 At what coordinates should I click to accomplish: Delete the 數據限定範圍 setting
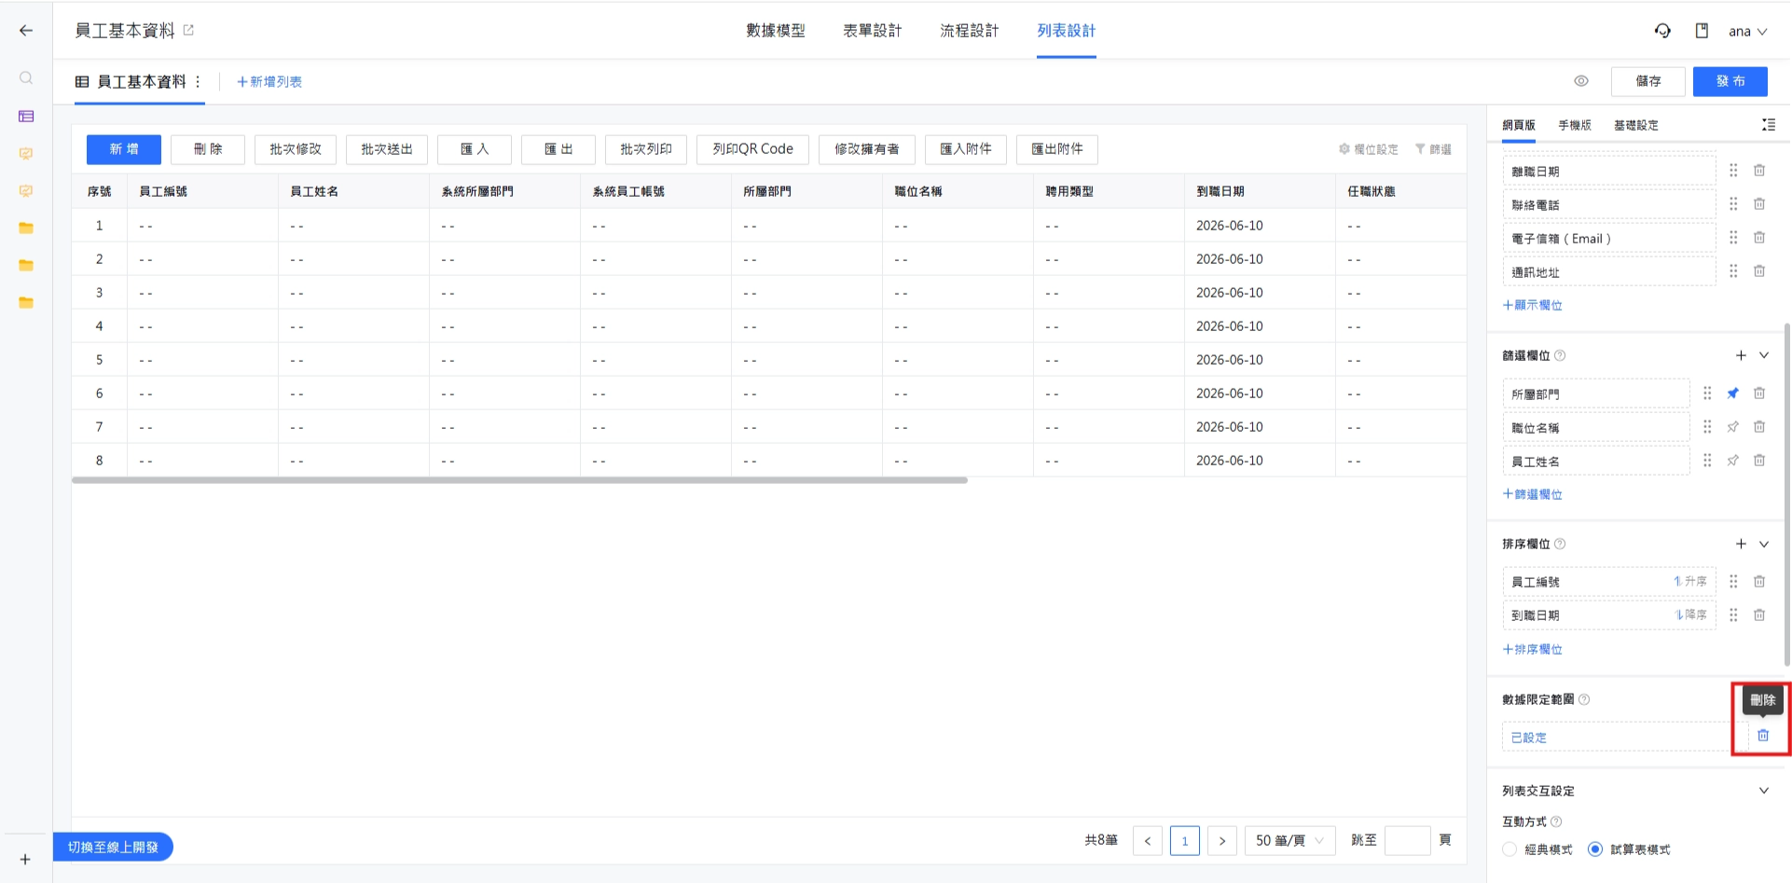point(1763,736)
